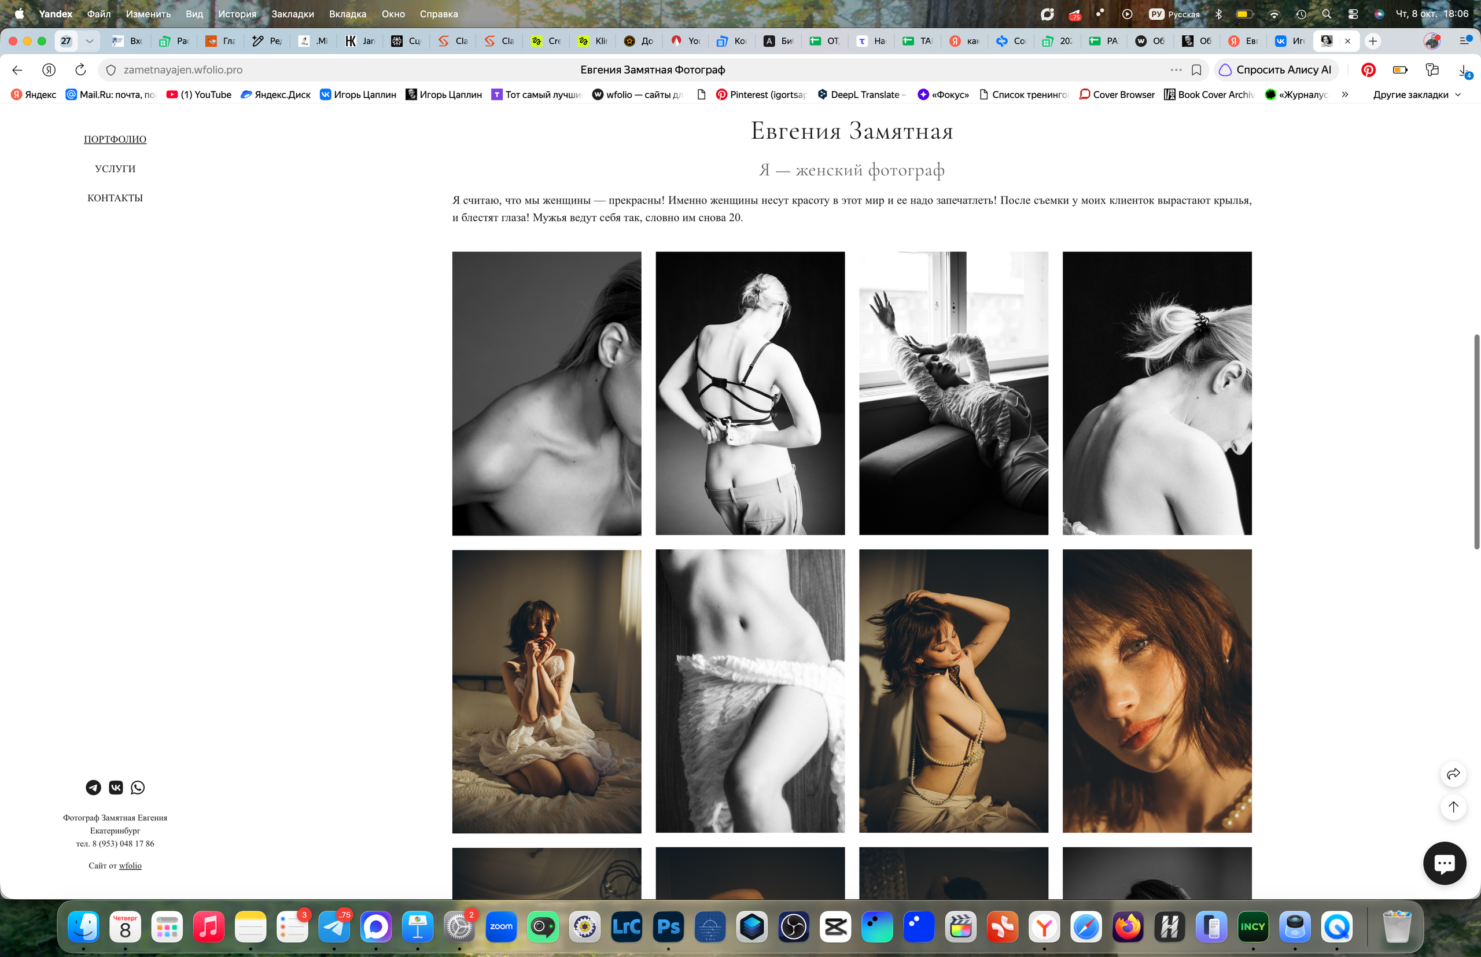Reload the page with the refresh icon
The image size is (1481, 957).
pos(80,69)
